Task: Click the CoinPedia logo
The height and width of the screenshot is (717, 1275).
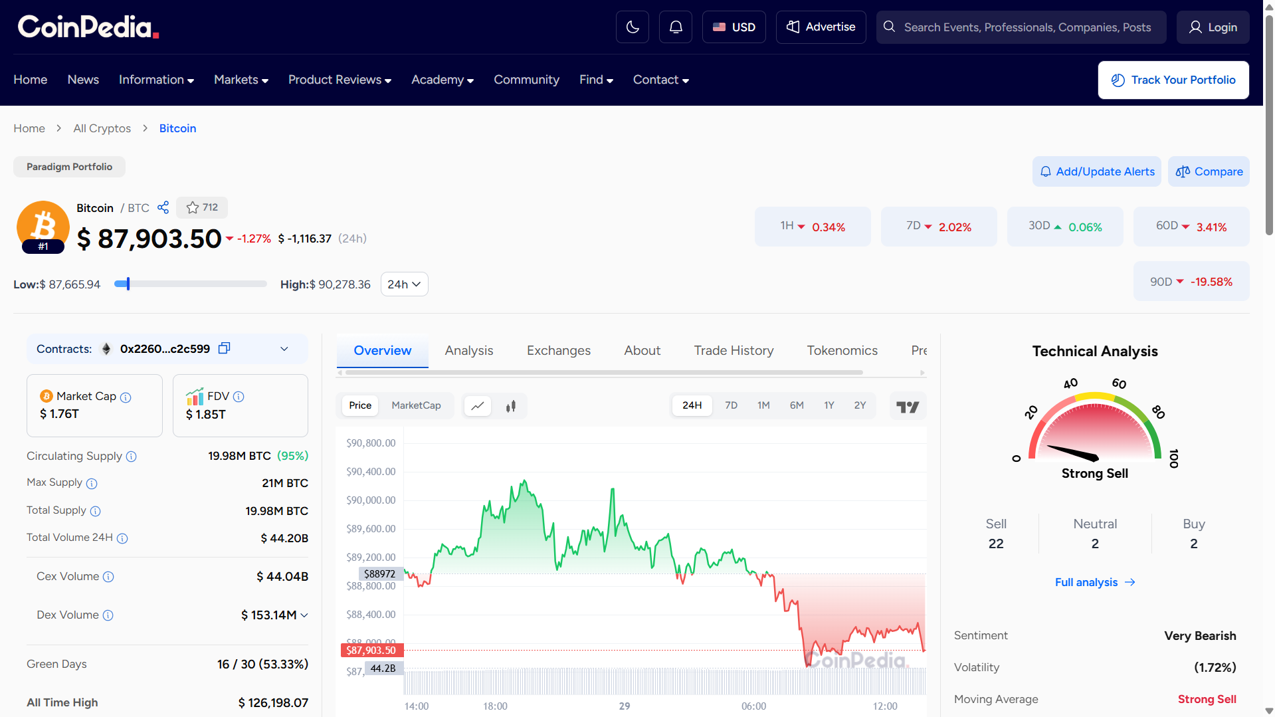Action: pos(88,27)
